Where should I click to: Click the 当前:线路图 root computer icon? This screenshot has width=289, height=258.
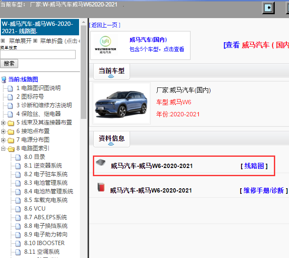[x=4, y=80]
